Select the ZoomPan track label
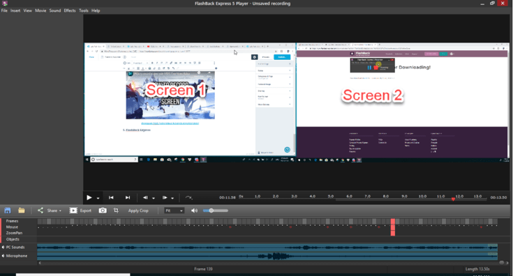Viewport: 513px width, 276px height. pyautogui.click(x=14, y=233)
